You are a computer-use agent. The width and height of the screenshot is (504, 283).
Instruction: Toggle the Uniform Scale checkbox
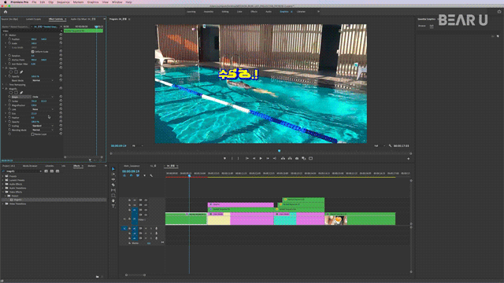(33, 51)
